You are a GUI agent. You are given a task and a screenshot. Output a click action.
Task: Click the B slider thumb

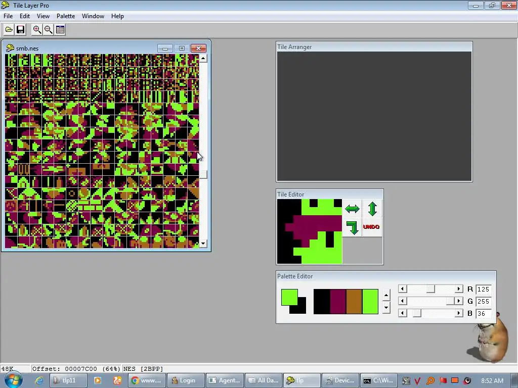click(x=417, y=313)
